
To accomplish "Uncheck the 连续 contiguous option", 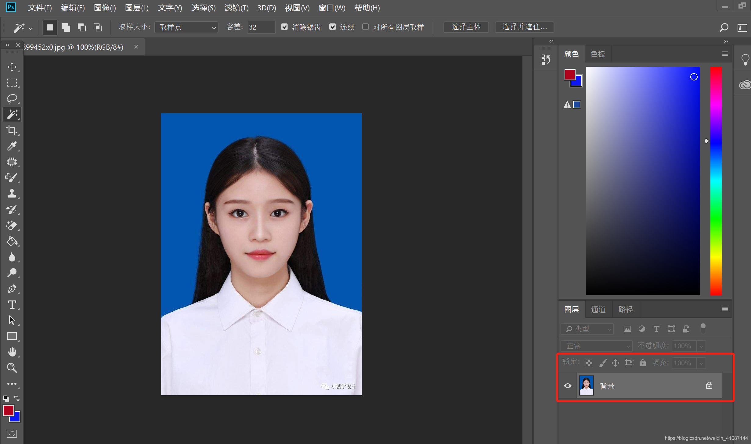I will pyautogui.click(x=333, y=27).
